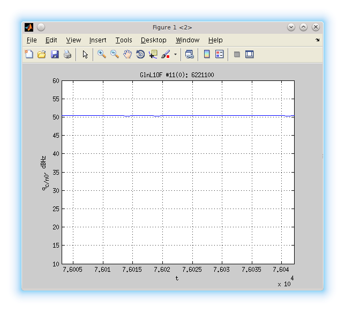Click the x-axis tick label 7.6005
Image resolution: width=345 pixels, height=312 pixels.
[72, 270]
